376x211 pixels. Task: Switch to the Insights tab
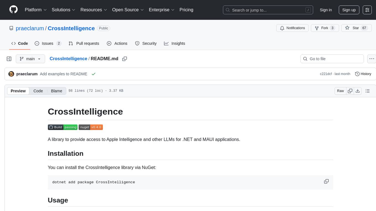[174, 43]
